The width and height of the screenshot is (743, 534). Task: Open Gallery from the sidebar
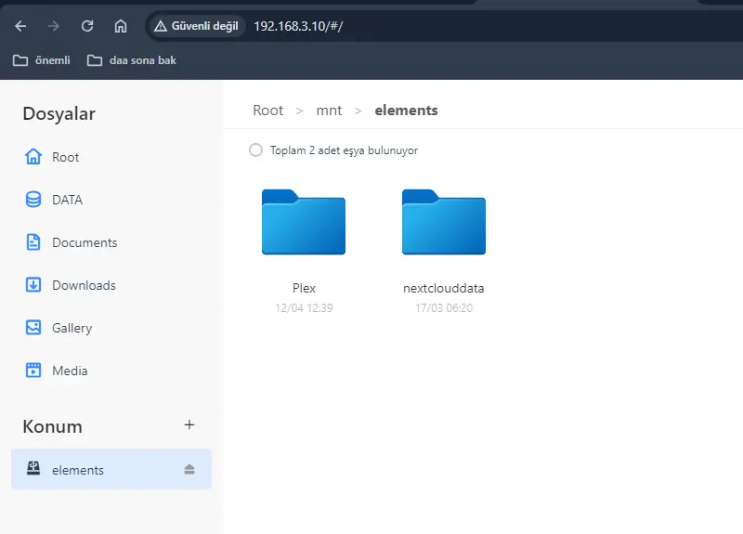[x=72, y=328]
